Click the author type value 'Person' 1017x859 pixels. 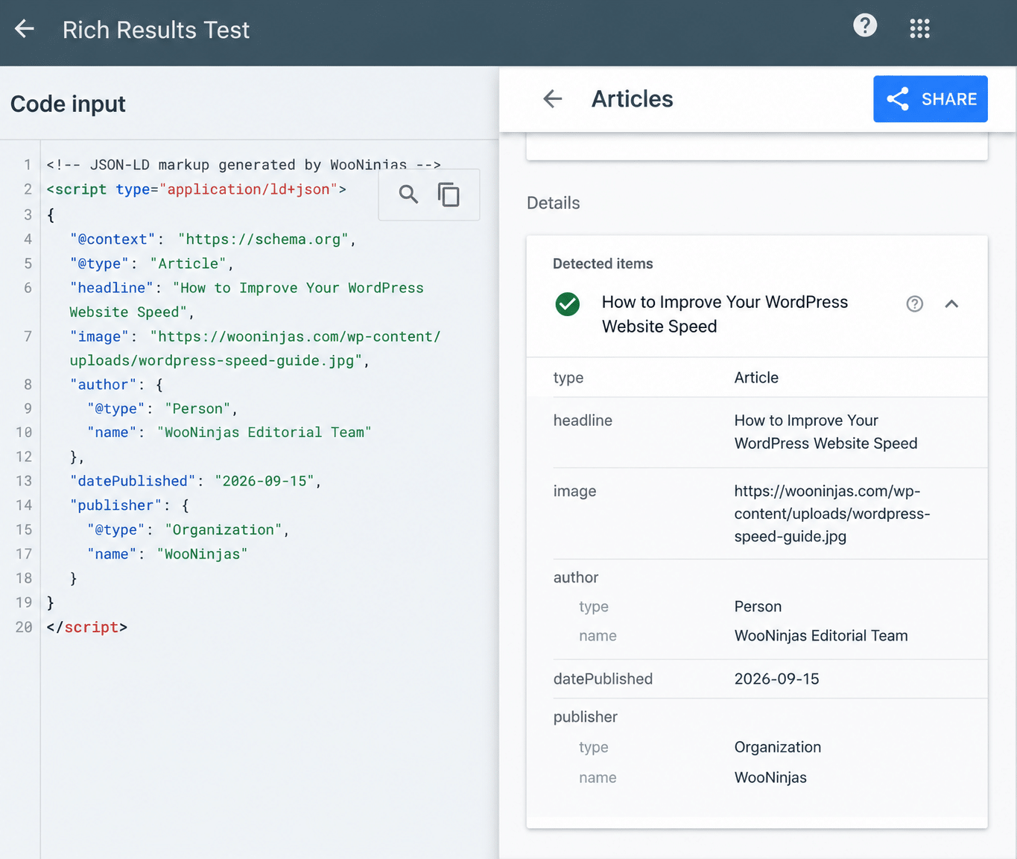pos(758,607)
